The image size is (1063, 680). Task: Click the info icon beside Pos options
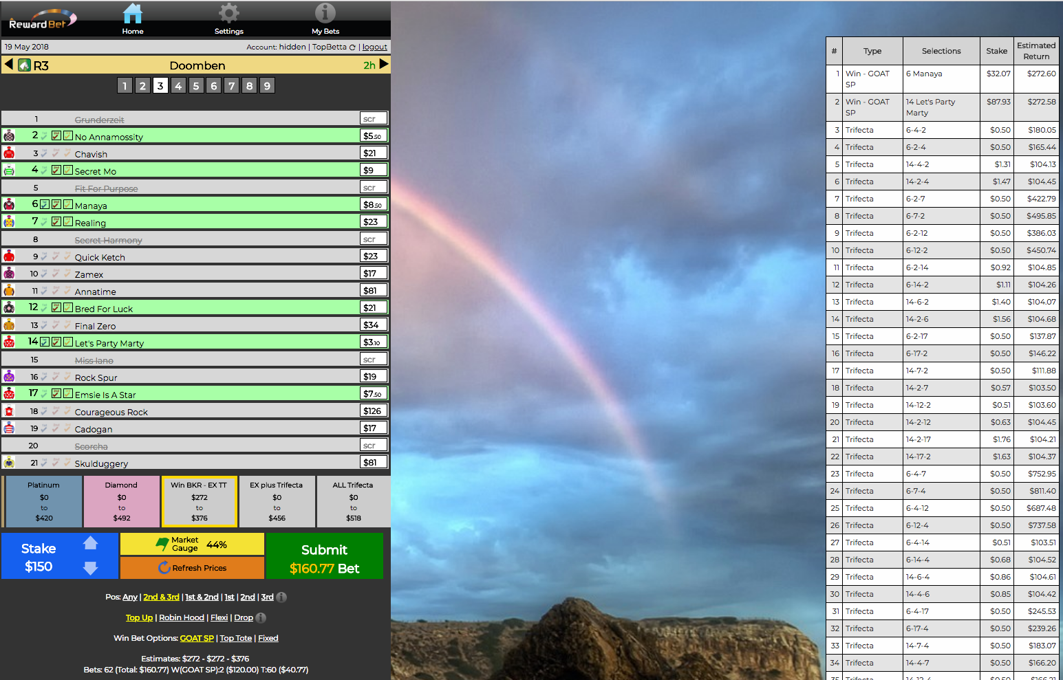tap(281, 597)
